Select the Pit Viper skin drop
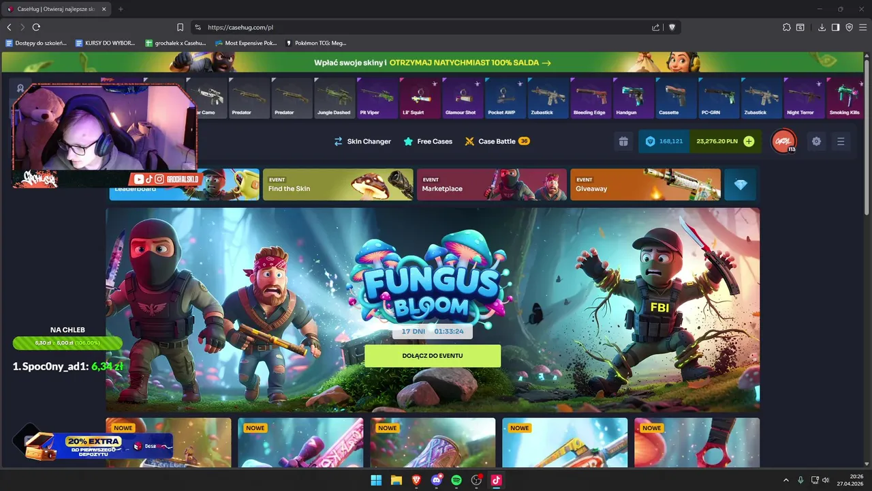The width and height of the screenshot is (872, 491). pyautogui.click(x=377, y=98)
